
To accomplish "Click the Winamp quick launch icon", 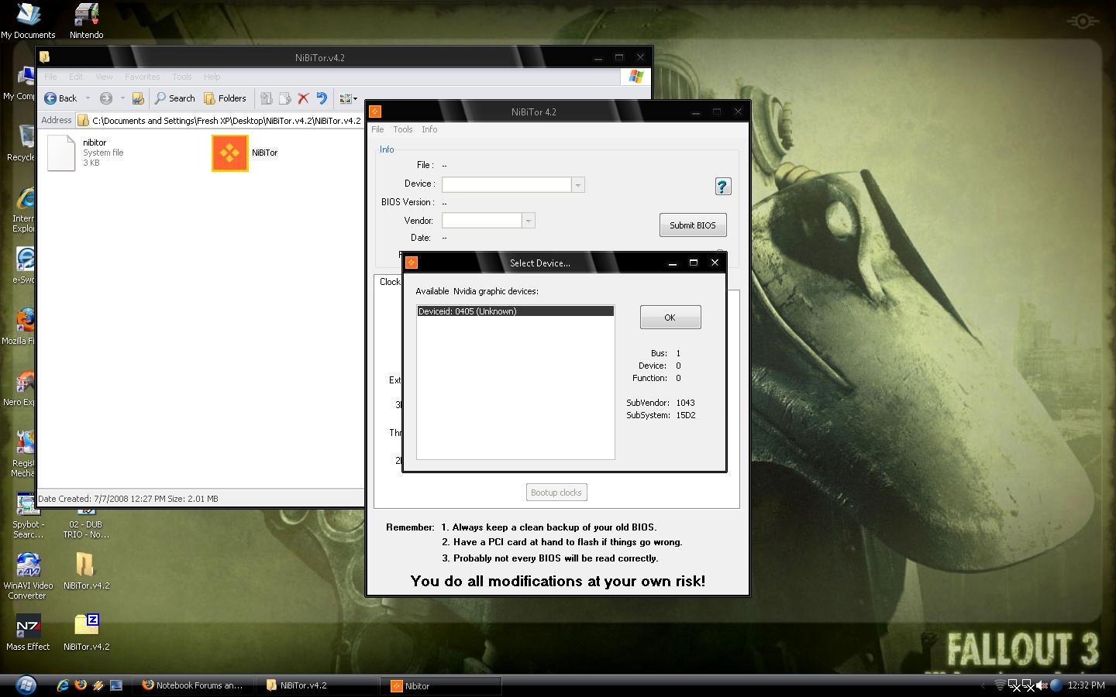I will point(98,685).
